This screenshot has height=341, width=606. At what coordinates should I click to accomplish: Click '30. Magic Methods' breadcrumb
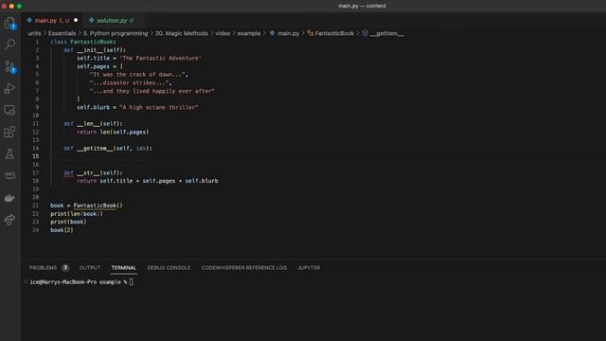(x=181, y=33)
